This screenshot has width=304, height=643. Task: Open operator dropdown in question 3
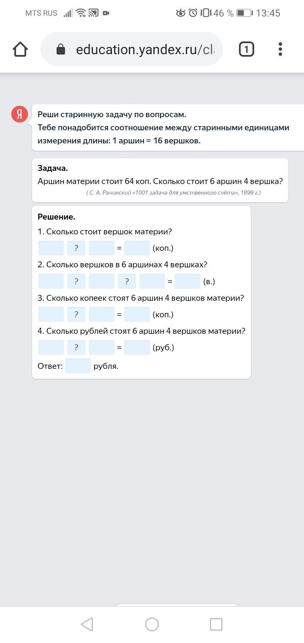pyautogui.click(x=76, y=314)
